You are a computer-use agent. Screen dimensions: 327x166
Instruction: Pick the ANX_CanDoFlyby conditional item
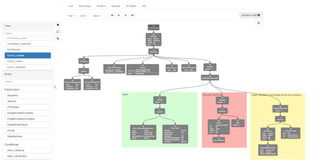[28, 156]
